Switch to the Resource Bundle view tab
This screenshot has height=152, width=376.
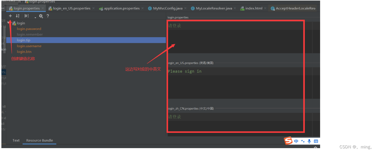pyautogui.click(x=39, y=140)
